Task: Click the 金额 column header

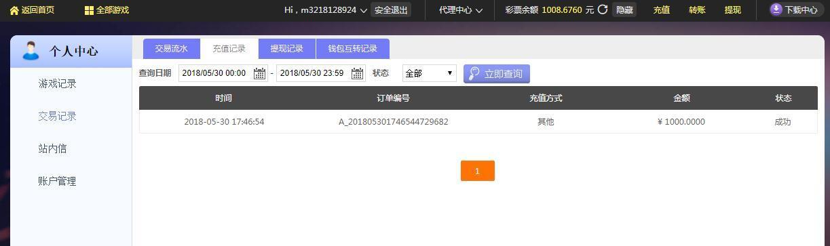Action: tap(681, 98)
